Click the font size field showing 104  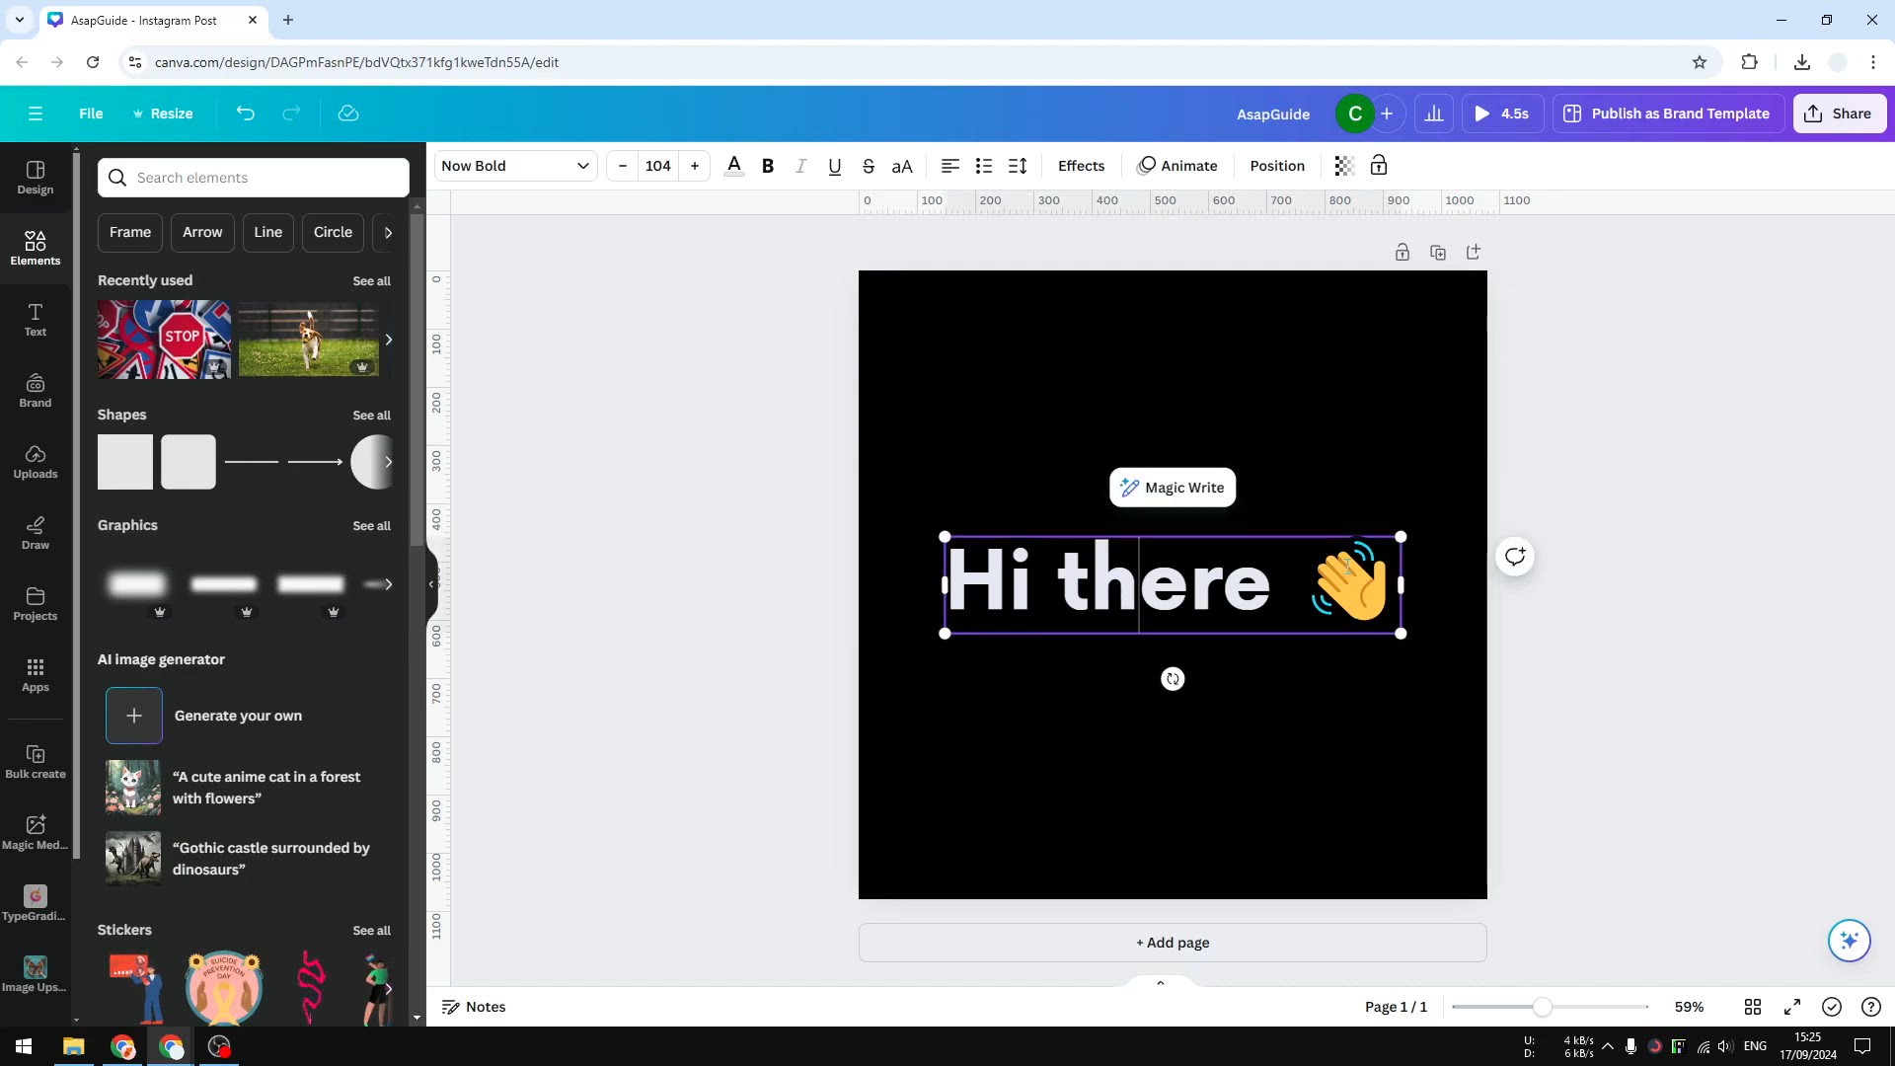pyautogui.click(x=658, y=166)
